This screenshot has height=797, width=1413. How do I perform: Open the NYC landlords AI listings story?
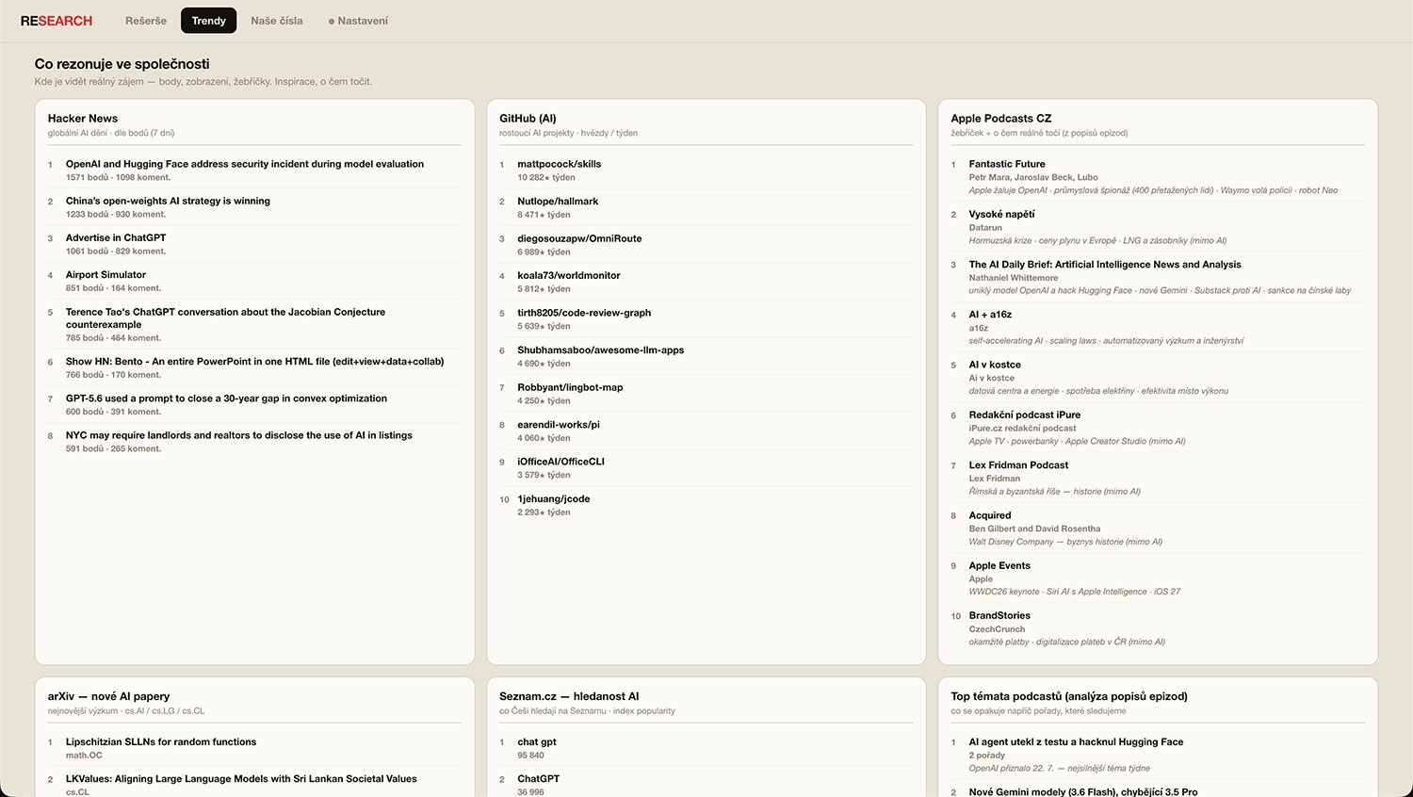click(x=239, y=435)
